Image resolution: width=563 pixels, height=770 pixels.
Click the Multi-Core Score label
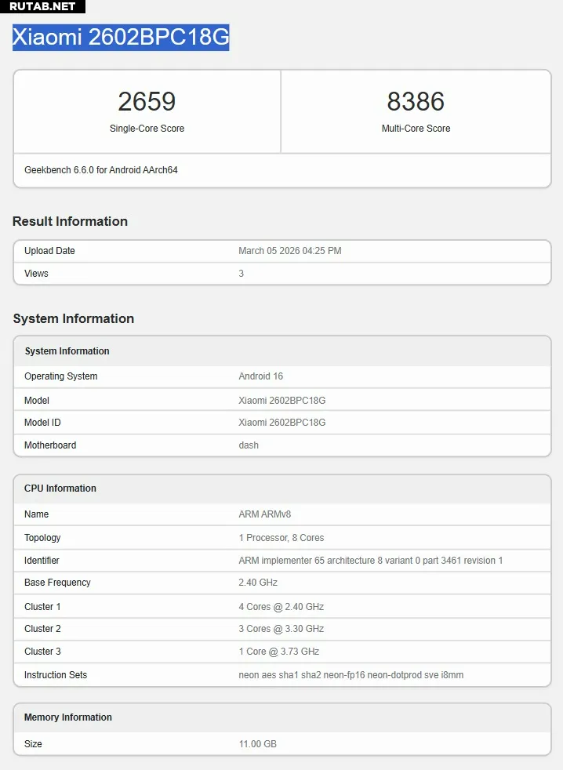point(416,129)
